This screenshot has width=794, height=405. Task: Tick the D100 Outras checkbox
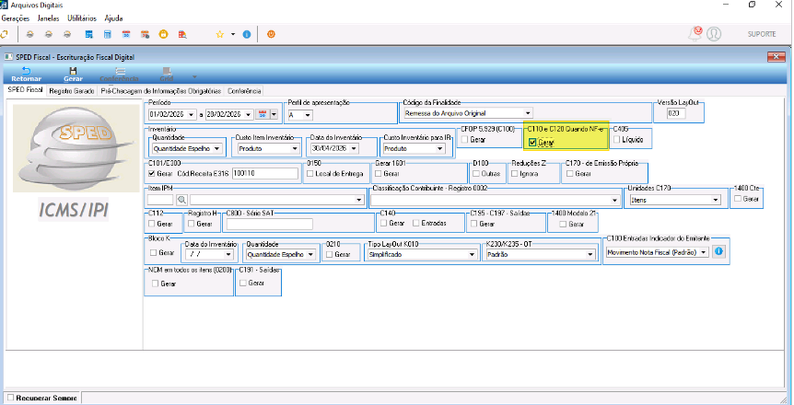(x=476, y=174)
